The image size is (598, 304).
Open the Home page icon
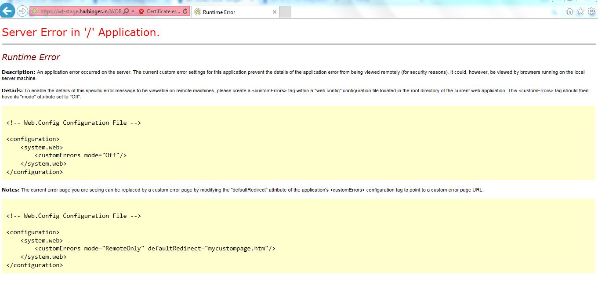[x=570, y=11]
